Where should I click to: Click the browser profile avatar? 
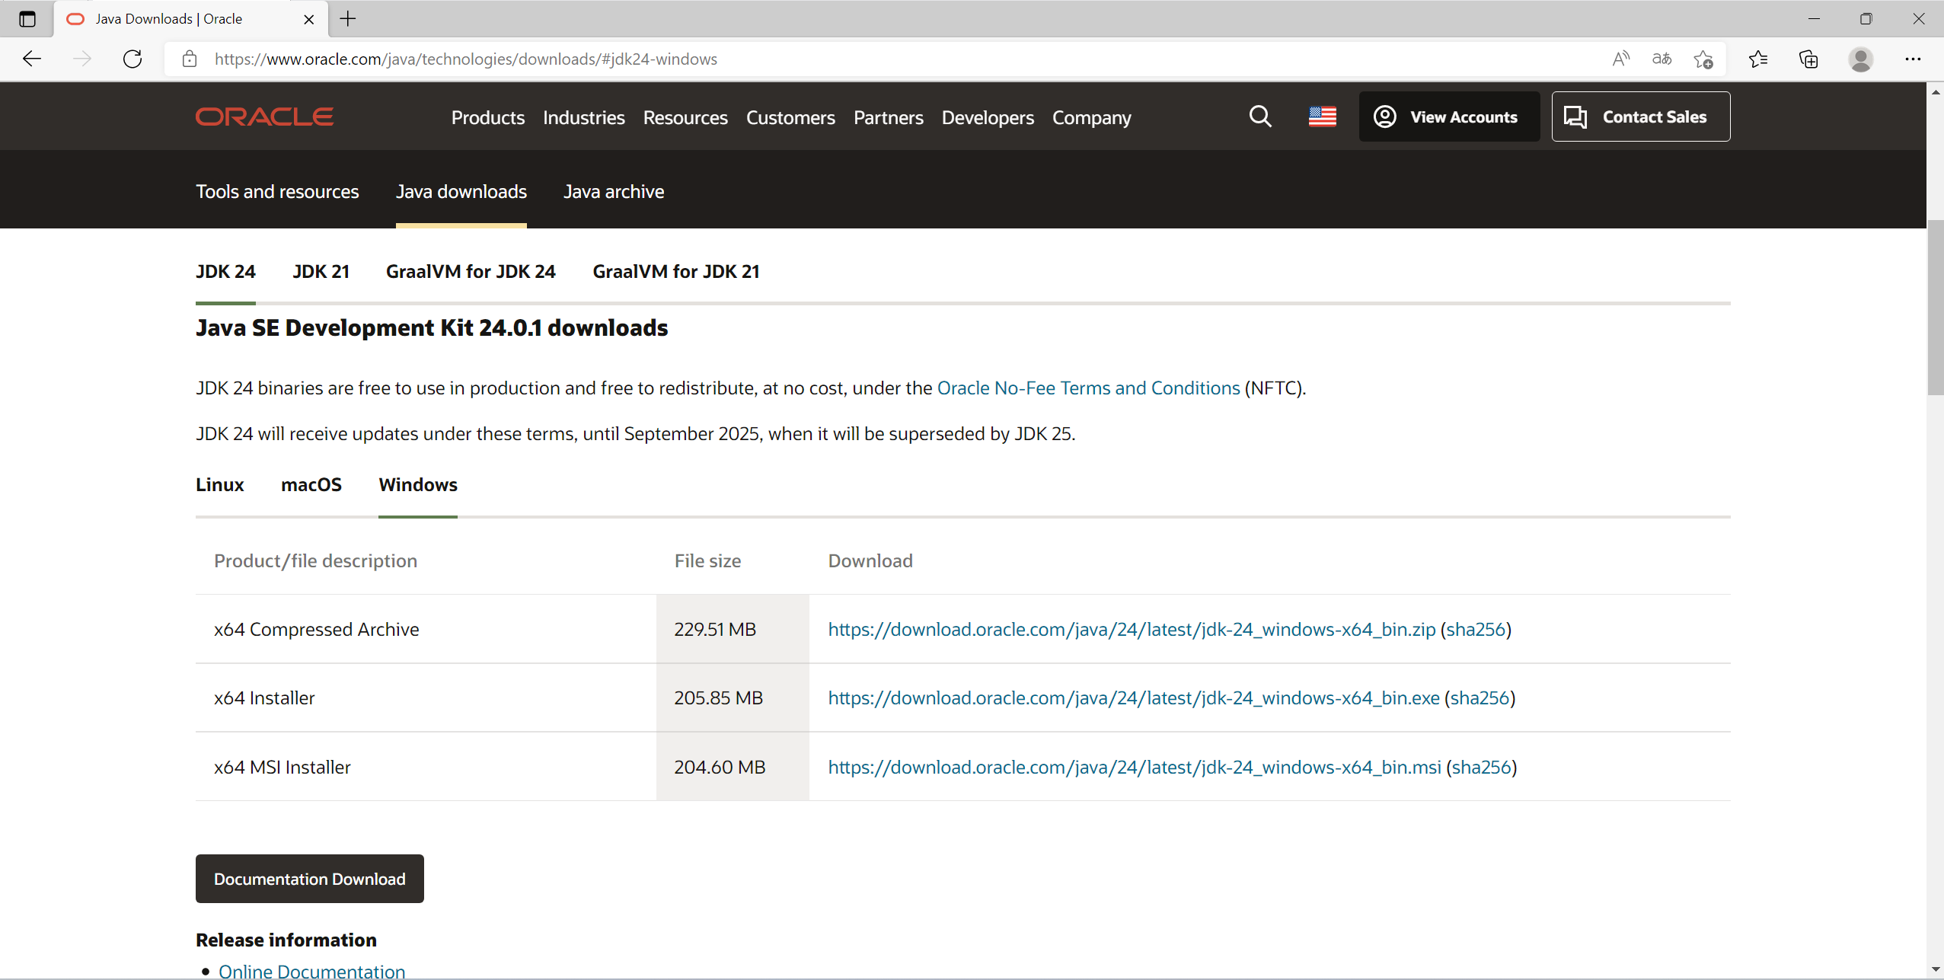click(x=1860, y=59)
